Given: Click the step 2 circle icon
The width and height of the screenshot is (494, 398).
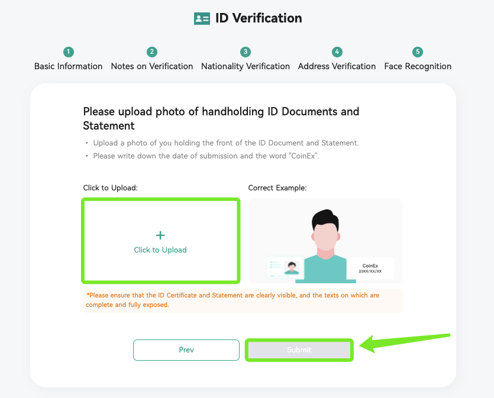Looking at the screenshot, I should coord(152,52).
